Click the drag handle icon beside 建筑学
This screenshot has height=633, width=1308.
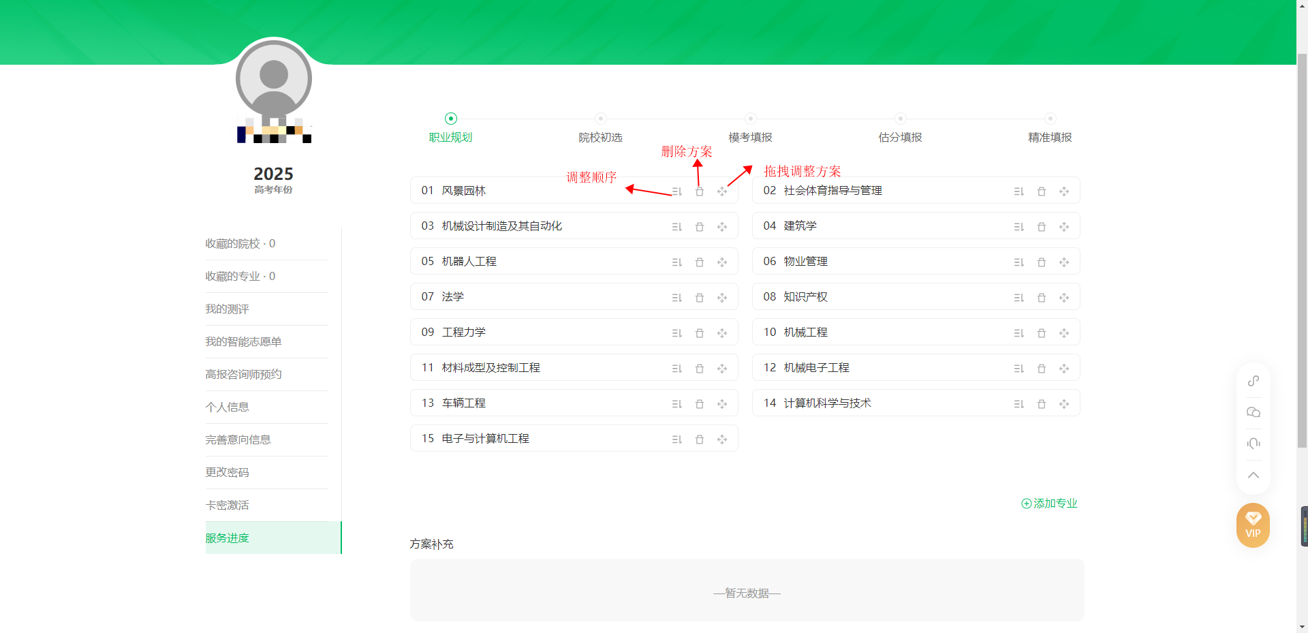point(1064,226)
